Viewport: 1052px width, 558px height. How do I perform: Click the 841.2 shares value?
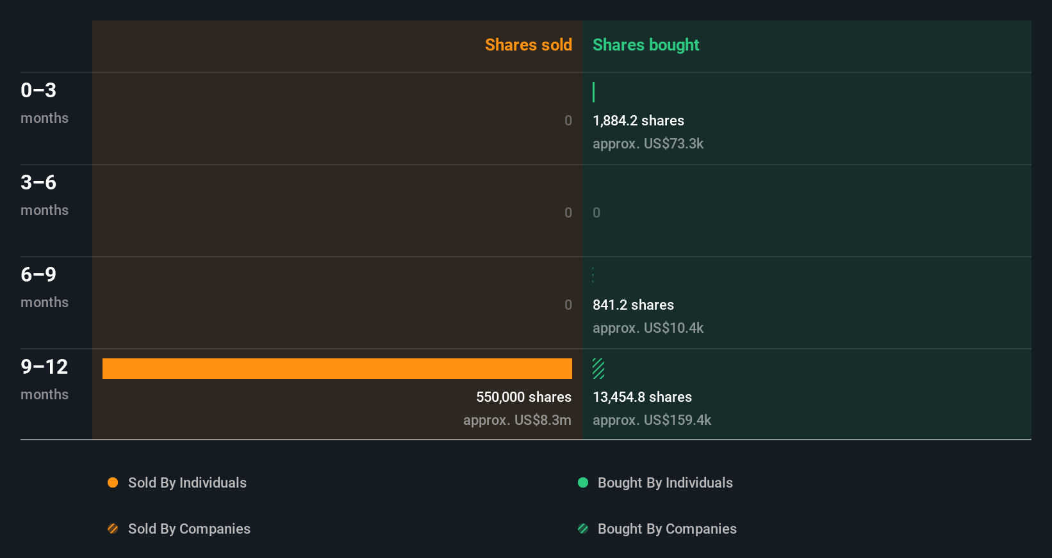coord(633,305)
